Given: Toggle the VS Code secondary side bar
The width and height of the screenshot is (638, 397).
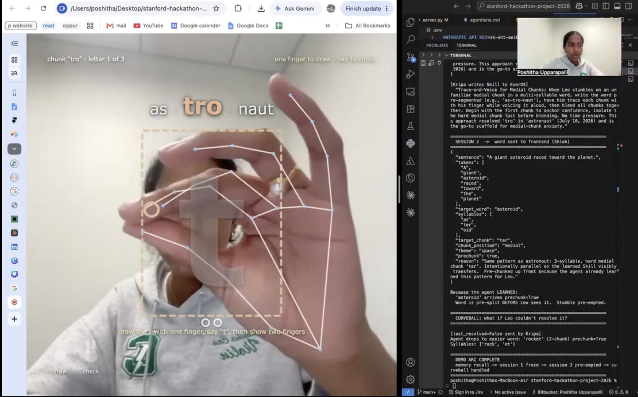Looking at the screenshot, I should 628,6.
